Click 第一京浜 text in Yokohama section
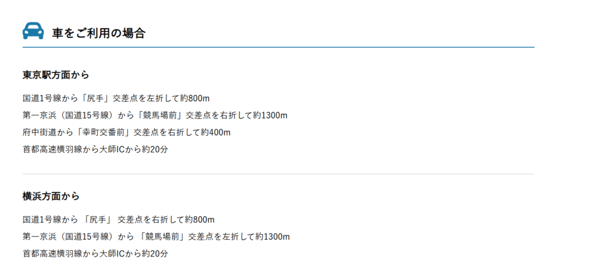This screenshot has height=275, width=590. 39,236
